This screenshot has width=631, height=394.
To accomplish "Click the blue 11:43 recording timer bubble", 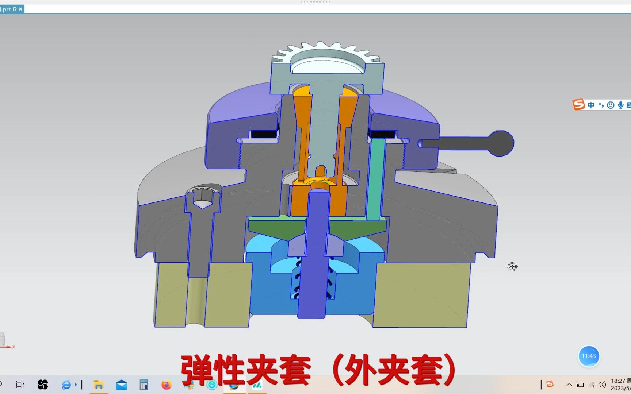I will tap(589, 356).
